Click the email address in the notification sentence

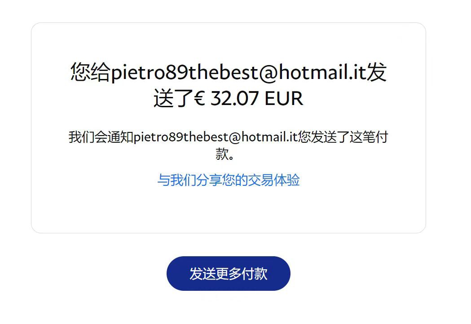[x=216, y=137]
